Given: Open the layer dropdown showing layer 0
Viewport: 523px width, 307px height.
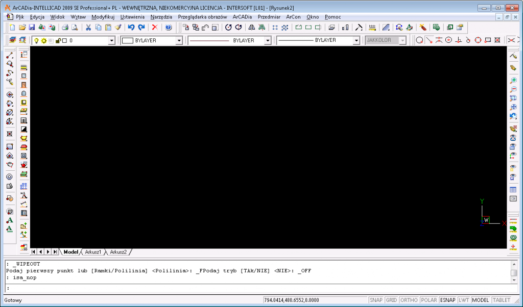Looking at the screenshot, I should click(x=112, y=40).
